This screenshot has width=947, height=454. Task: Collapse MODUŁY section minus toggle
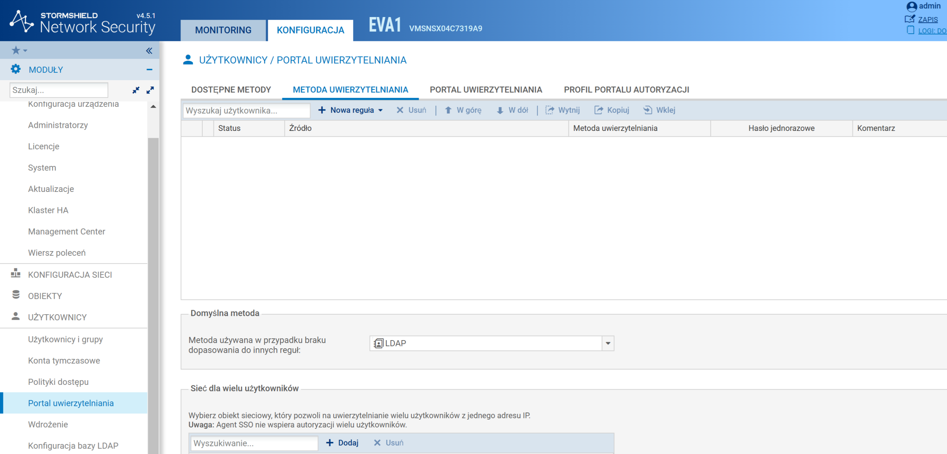149,70
